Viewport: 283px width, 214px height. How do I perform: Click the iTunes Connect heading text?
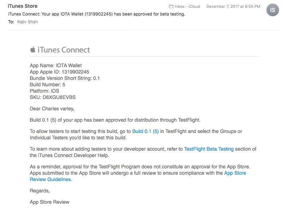64,50
